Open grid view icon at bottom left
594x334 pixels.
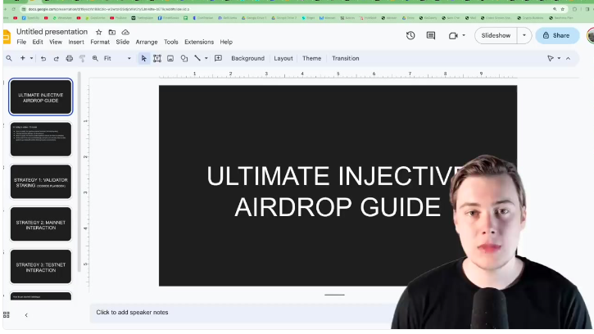(6, 315)
